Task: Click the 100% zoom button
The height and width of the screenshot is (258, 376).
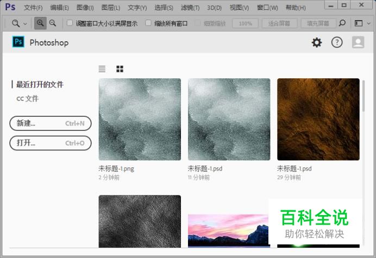Action: point(245,23)
